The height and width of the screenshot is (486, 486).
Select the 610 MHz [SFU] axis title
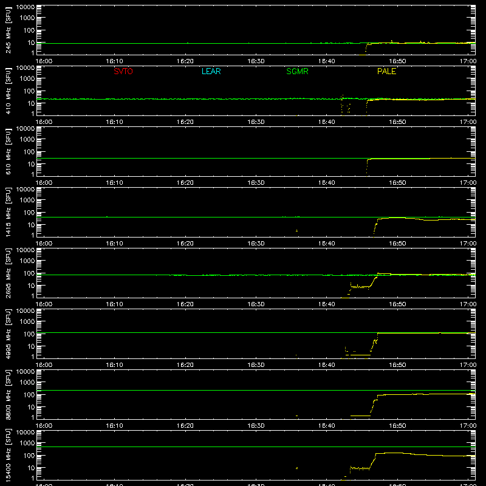click(8, 151)
